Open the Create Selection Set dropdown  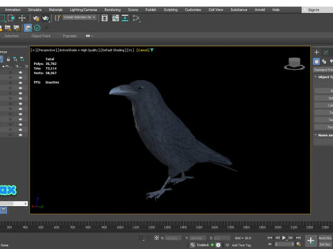click(80, 17)
